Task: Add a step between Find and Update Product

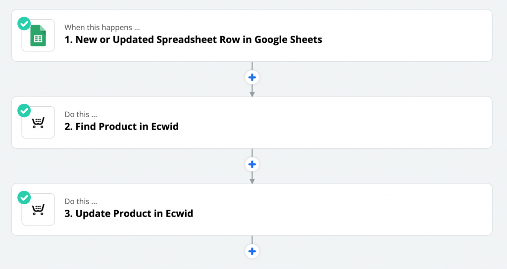Action: (252, 164)
